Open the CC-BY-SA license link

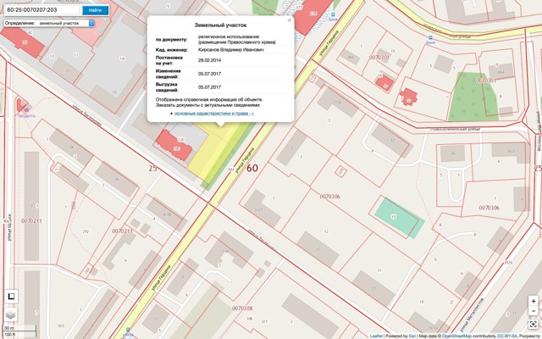tap(506, 336)
